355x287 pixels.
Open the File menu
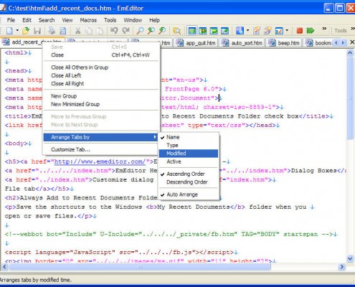pos(11,20)
